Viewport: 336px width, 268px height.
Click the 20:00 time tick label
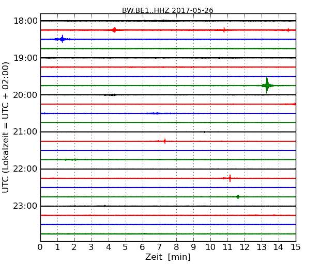click(x=25, y=95)
